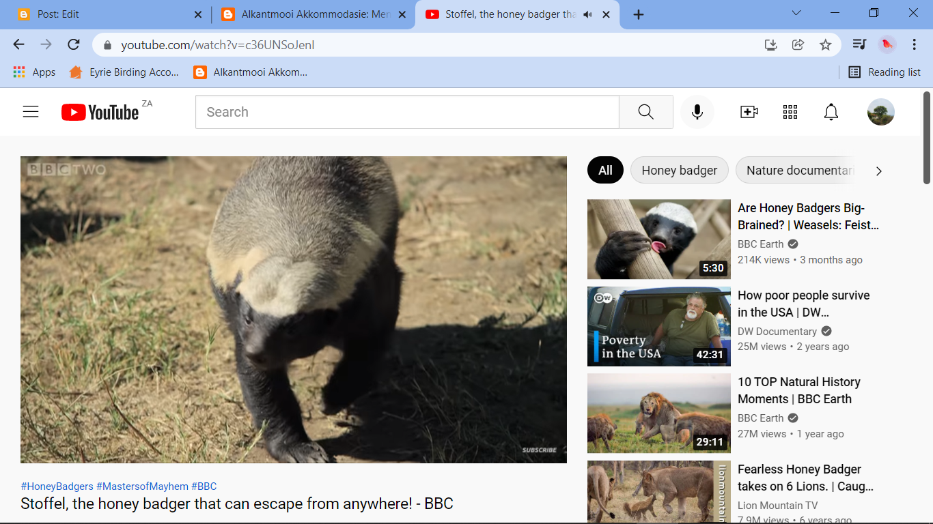Viewport: 933px width, 524px height.
Task: Go back with the browser back arrow
Action: pyautogui.click(x=18, y=44)
